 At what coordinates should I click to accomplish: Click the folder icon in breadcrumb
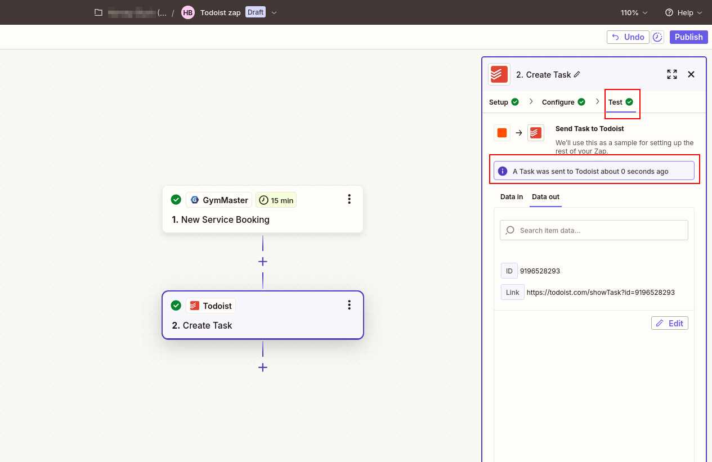click(98, 12)
